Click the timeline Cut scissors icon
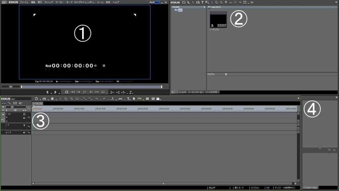Viewport: 339px width, 191px height. click(60, 99)
